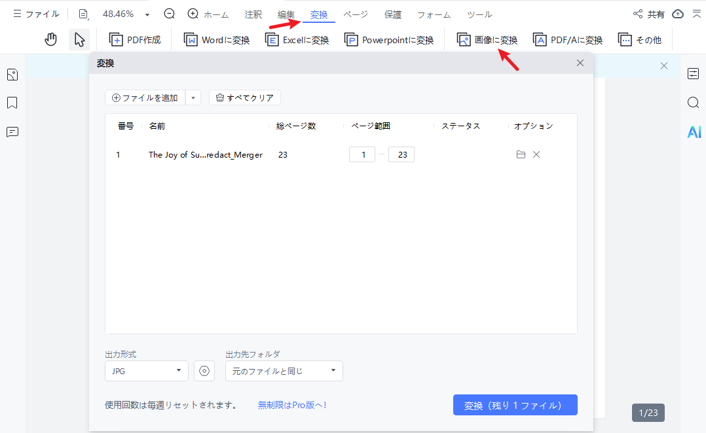This screenshot has width=706, height=433.
Task: Open the 無制限はPro版へ upgrade link
Action: coord(291,404)
